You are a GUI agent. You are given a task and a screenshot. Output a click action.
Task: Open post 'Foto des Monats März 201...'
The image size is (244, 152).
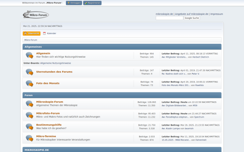176,85
